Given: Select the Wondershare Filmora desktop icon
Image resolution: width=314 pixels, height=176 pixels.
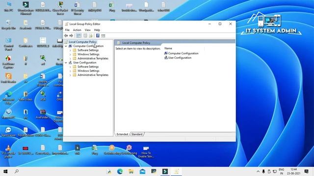Looking at the screenshot, I should (x=26, y=8).
